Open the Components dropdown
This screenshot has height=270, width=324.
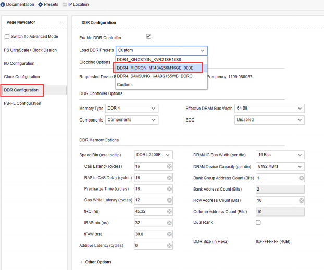[x=132, y=120]
